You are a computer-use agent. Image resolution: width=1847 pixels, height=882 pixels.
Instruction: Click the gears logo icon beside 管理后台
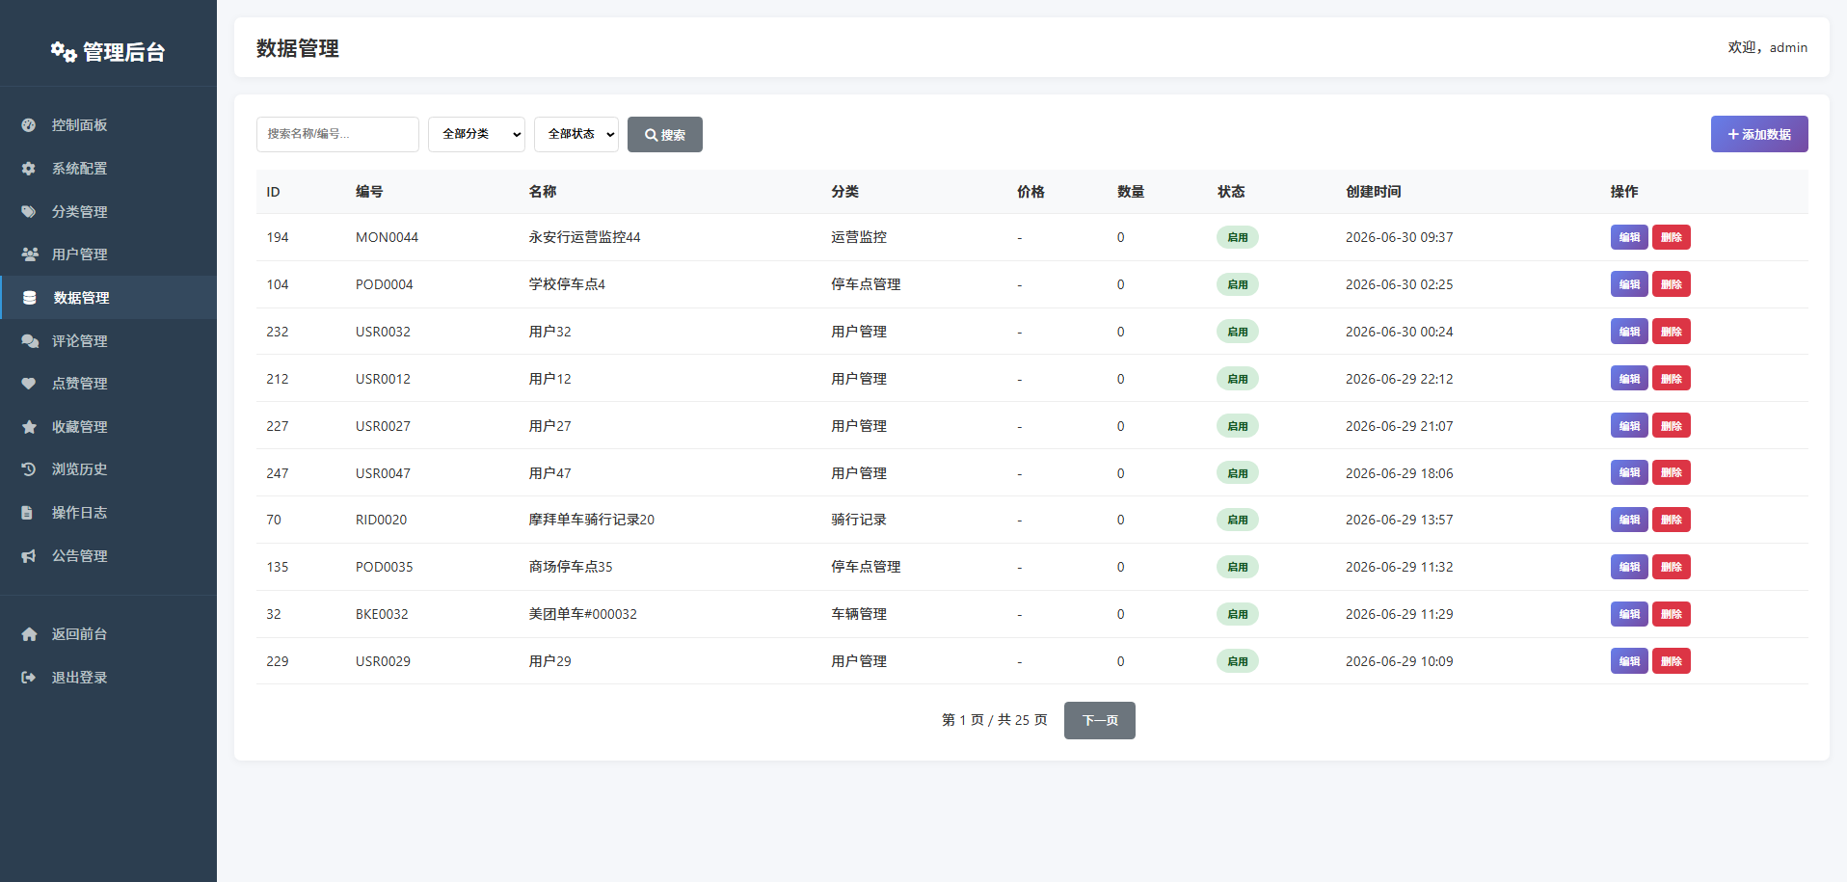64,52
